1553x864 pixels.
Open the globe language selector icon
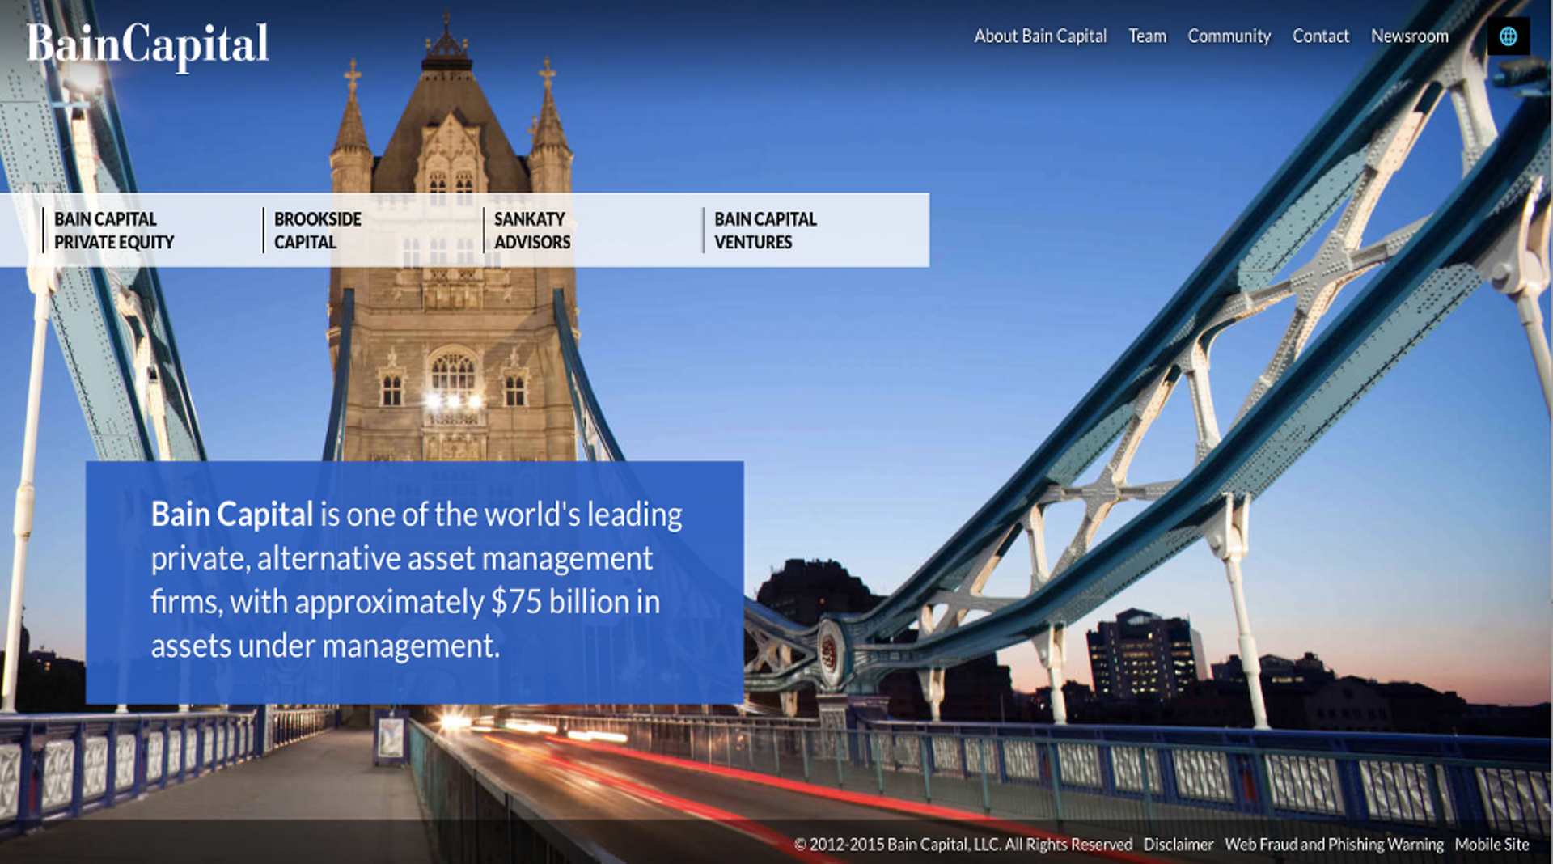[1508, 36]
